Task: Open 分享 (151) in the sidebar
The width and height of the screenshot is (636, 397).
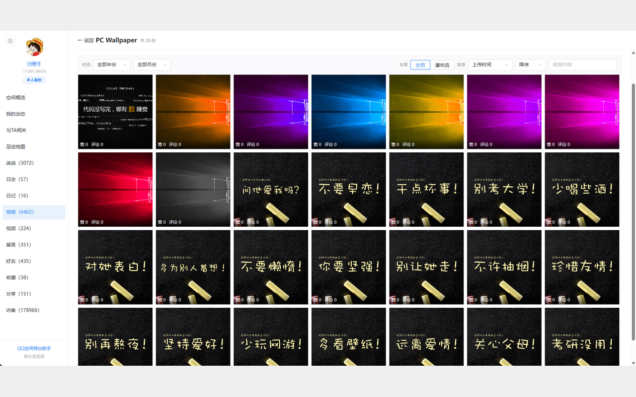Action: point(34,294)
